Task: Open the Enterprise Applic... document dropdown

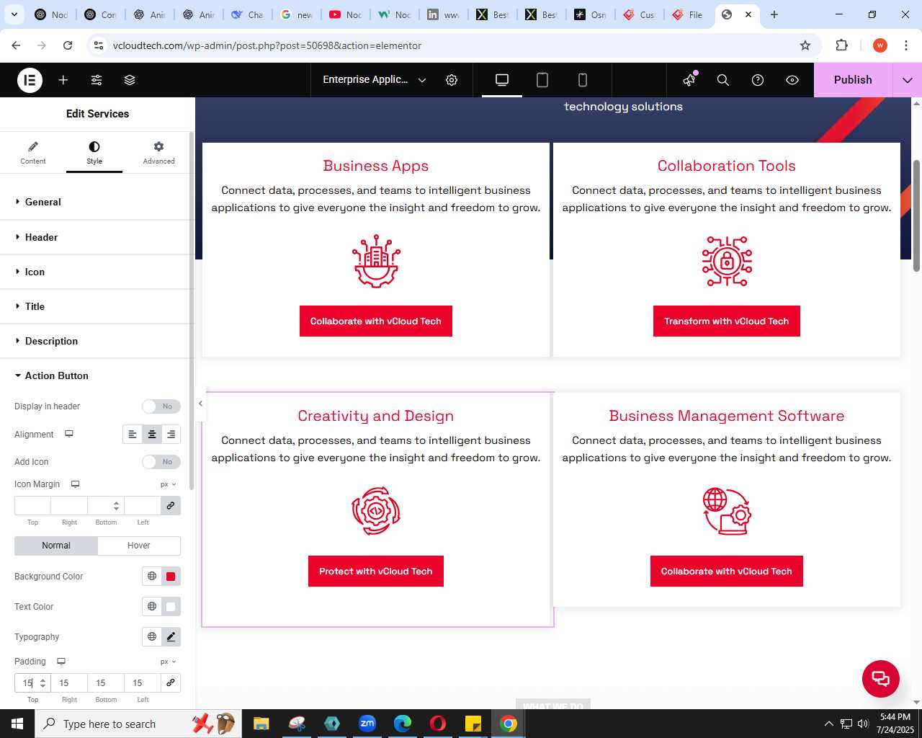Action: coord(375,80)
